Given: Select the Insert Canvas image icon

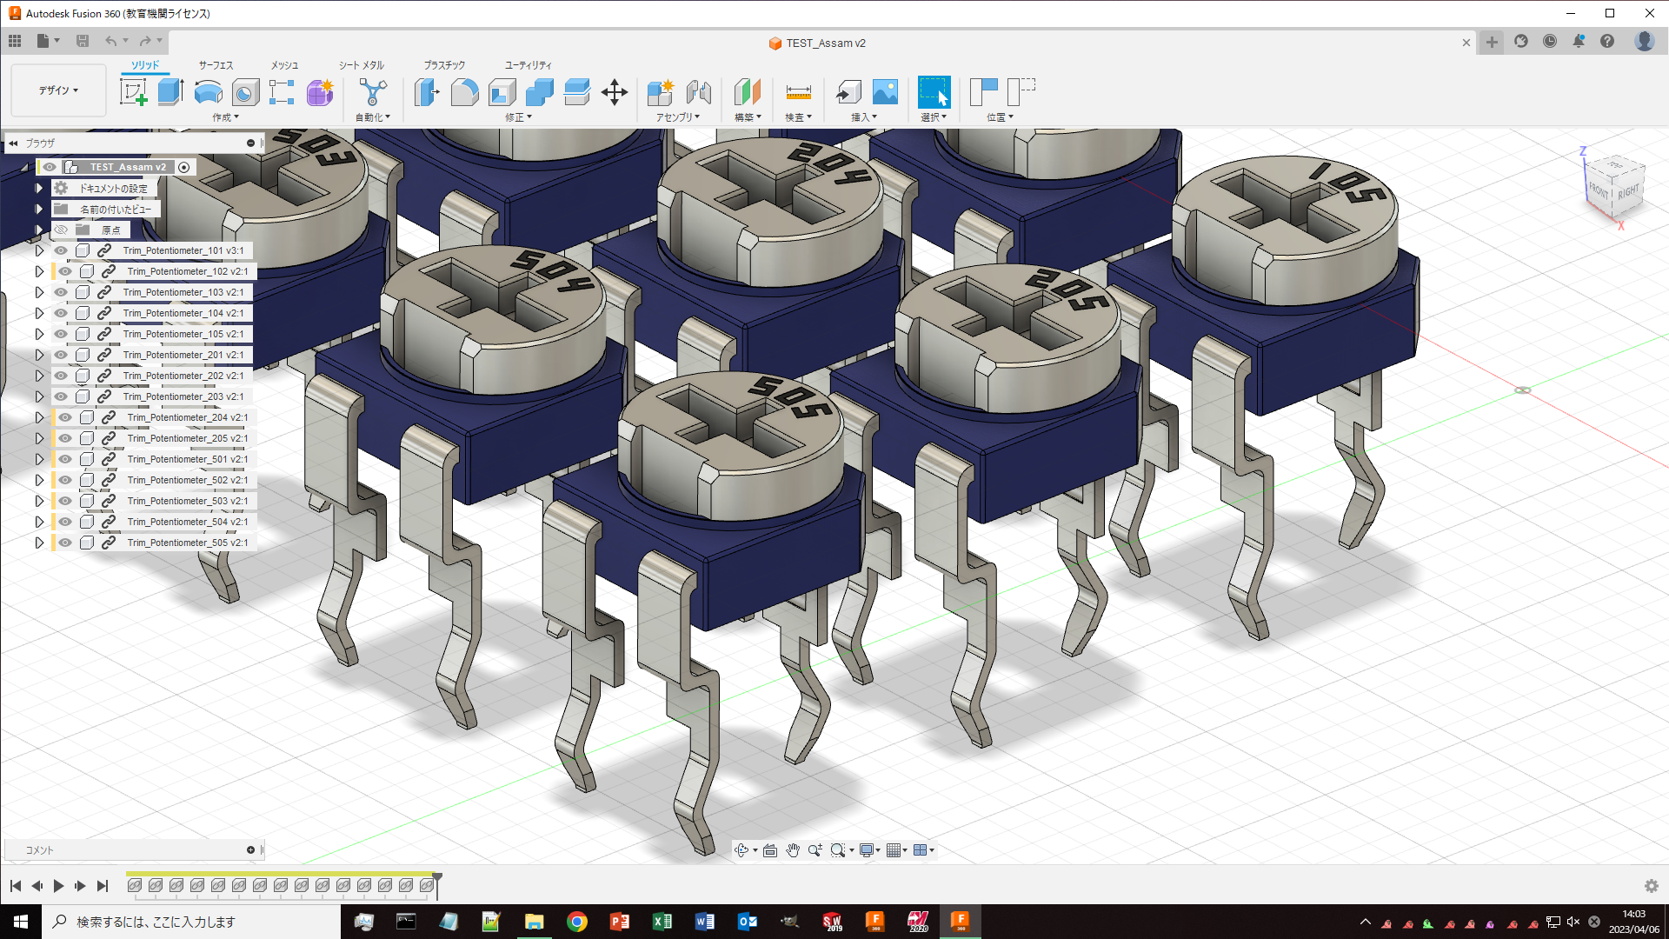Looking at the screenshot, I should (x=885, y=92).
